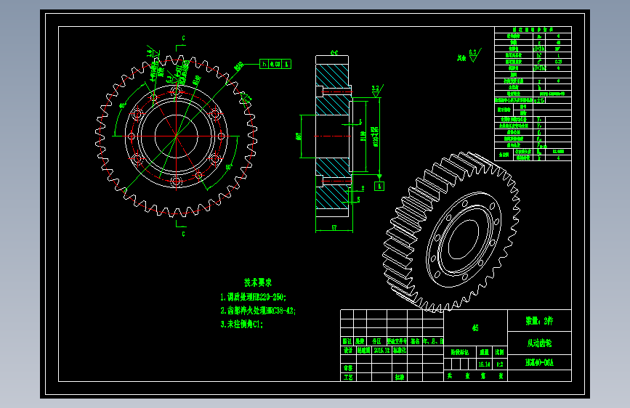Click the 批准 cell in title block

(400, 377)
